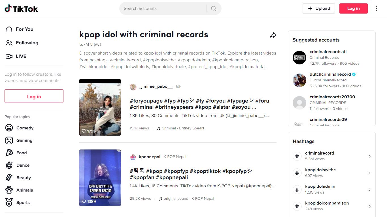Browse the Food topic

[x=22, y=153]
